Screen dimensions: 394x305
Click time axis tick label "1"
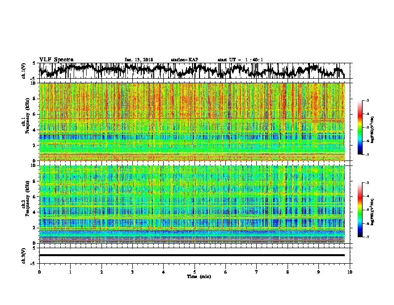click(70, 272)
